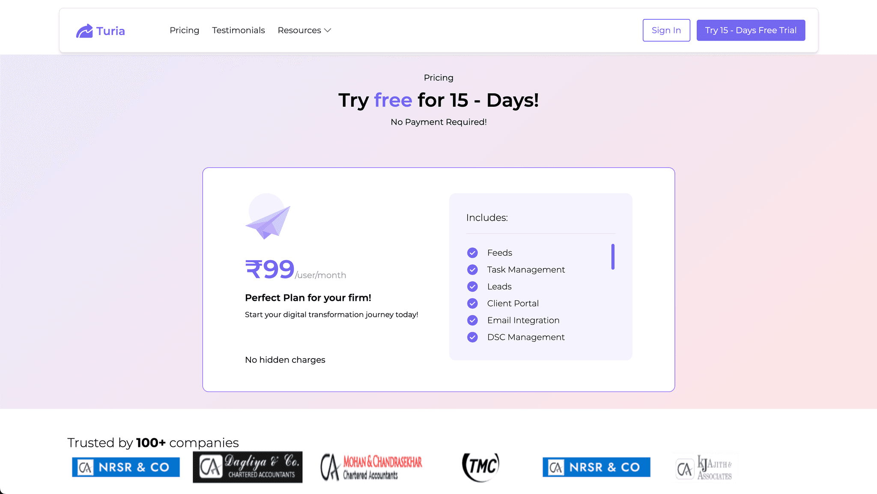
Task: Expand the Resources dropdown menu
Action: (x=304, y=30)
